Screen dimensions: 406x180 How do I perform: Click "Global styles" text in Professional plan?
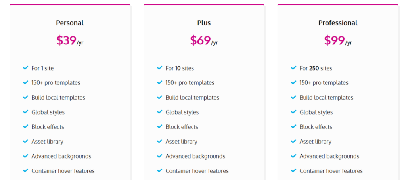tap(316, 112)
